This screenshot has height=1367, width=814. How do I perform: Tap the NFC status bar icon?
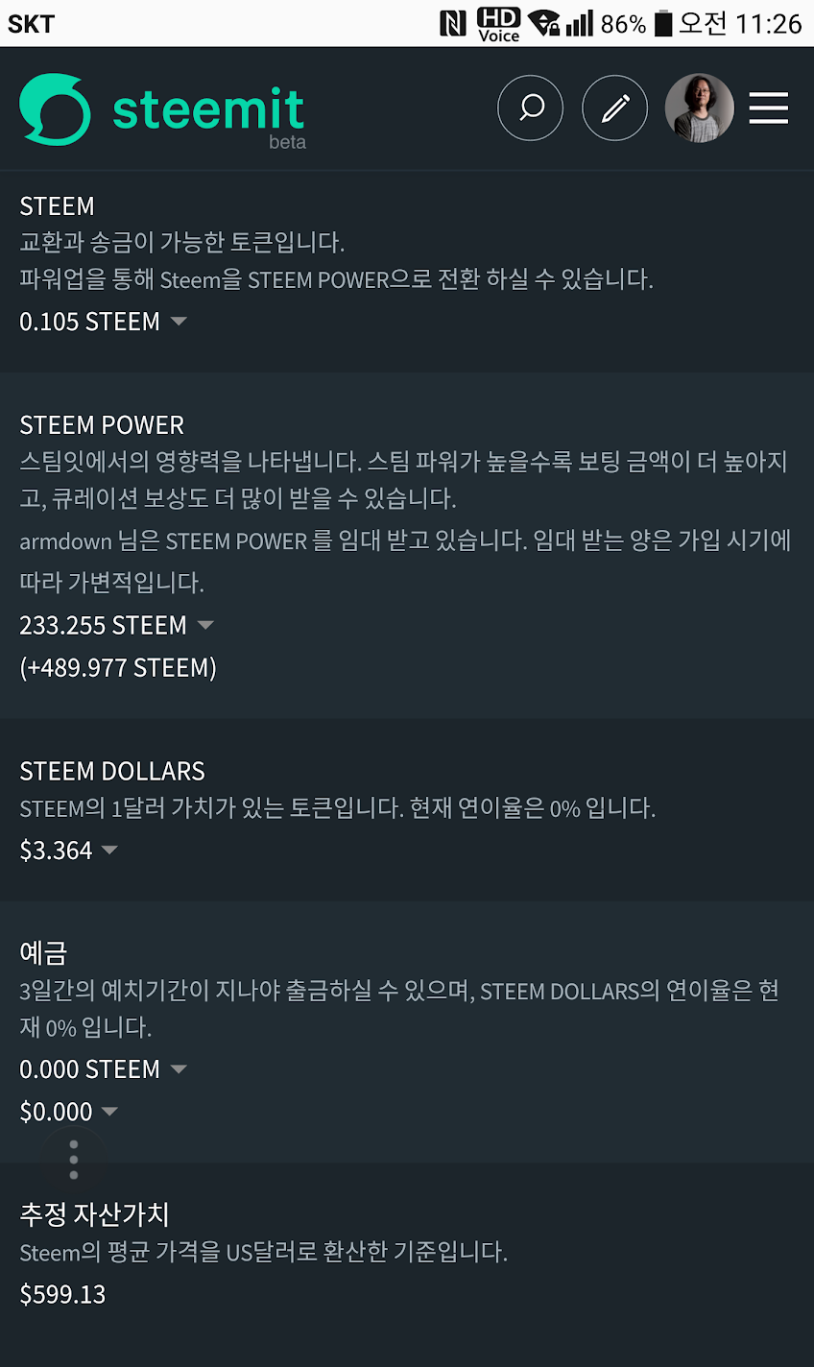(x=452, y=23)
